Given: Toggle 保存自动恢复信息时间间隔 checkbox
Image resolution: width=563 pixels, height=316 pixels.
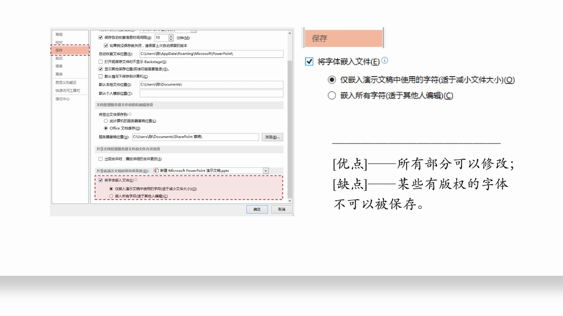Looking at the screenshot, I should (101, 37).
